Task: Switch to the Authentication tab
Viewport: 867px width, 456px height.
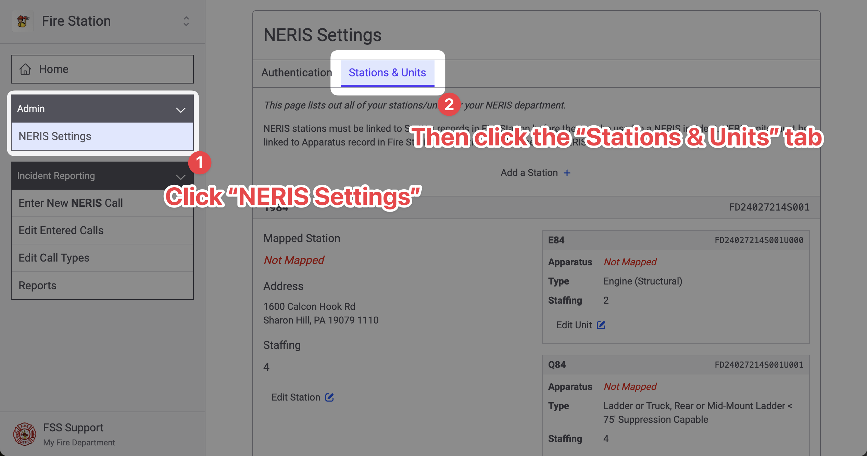Action: coord(296,73)
